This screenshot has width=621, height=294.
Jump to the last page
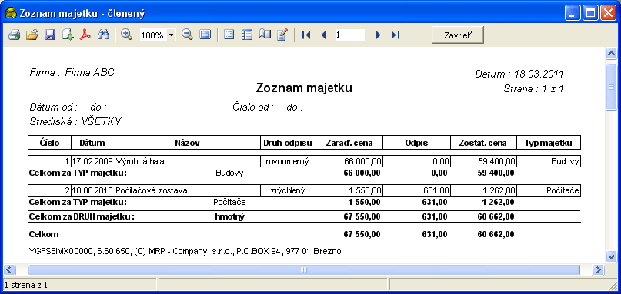pos(396,35)
